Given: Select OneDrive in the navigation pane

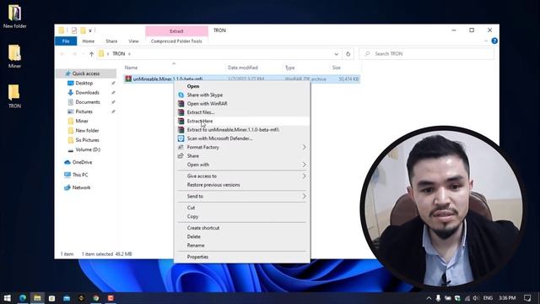Looking at the screenshot, I should click(x=82, y=162).
